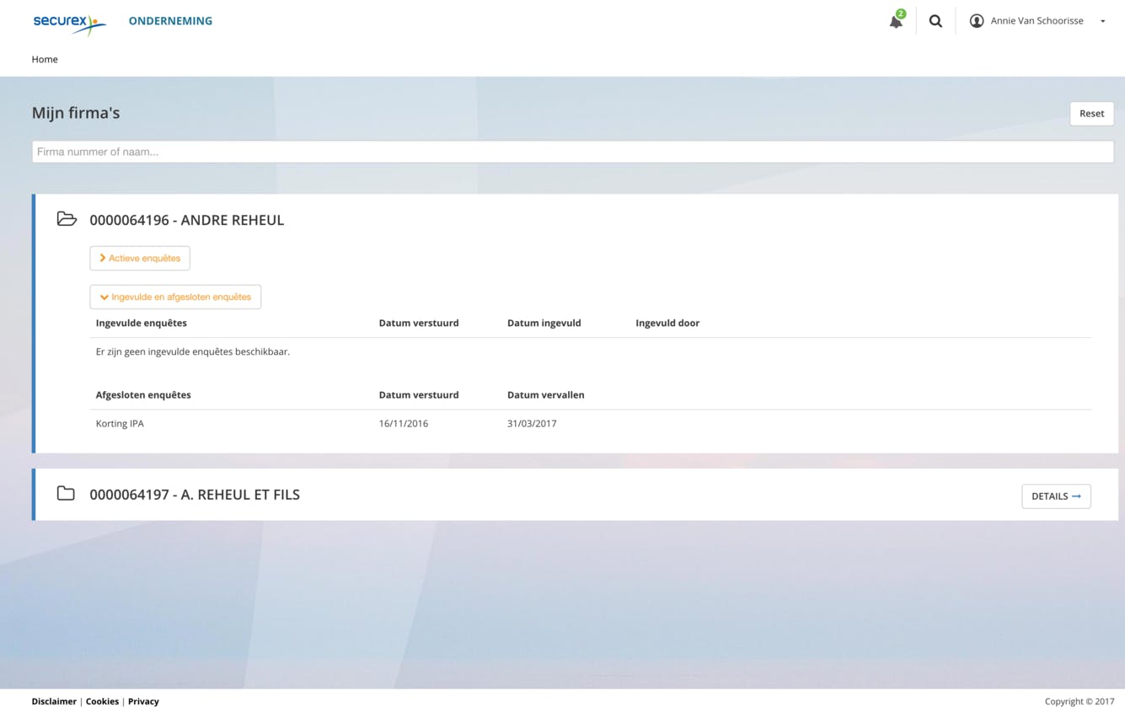1125x707 pixels.
Task: Click the 0000064196 - ANDRE REHEUL heading
Action: (187, 220)
